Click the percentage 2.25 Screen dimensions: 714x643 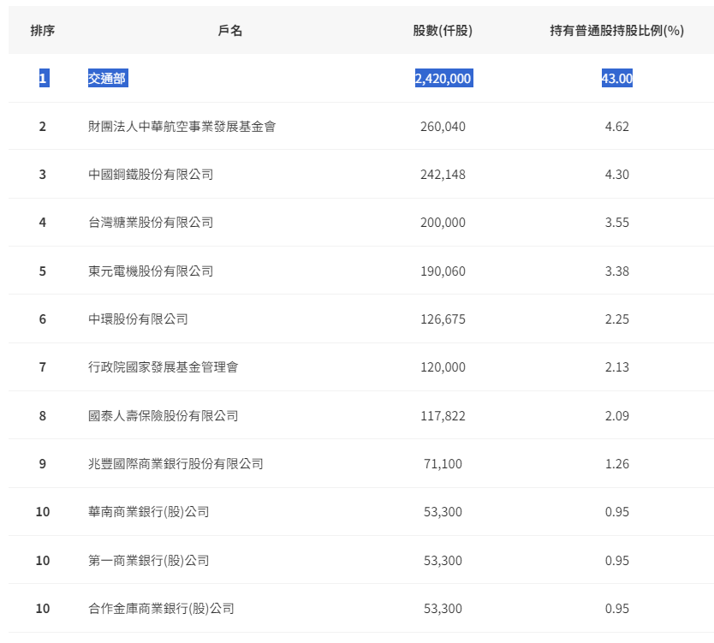pos(617,319)
